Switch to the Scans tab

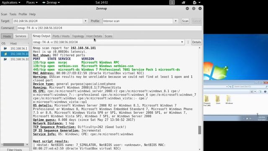108,36
